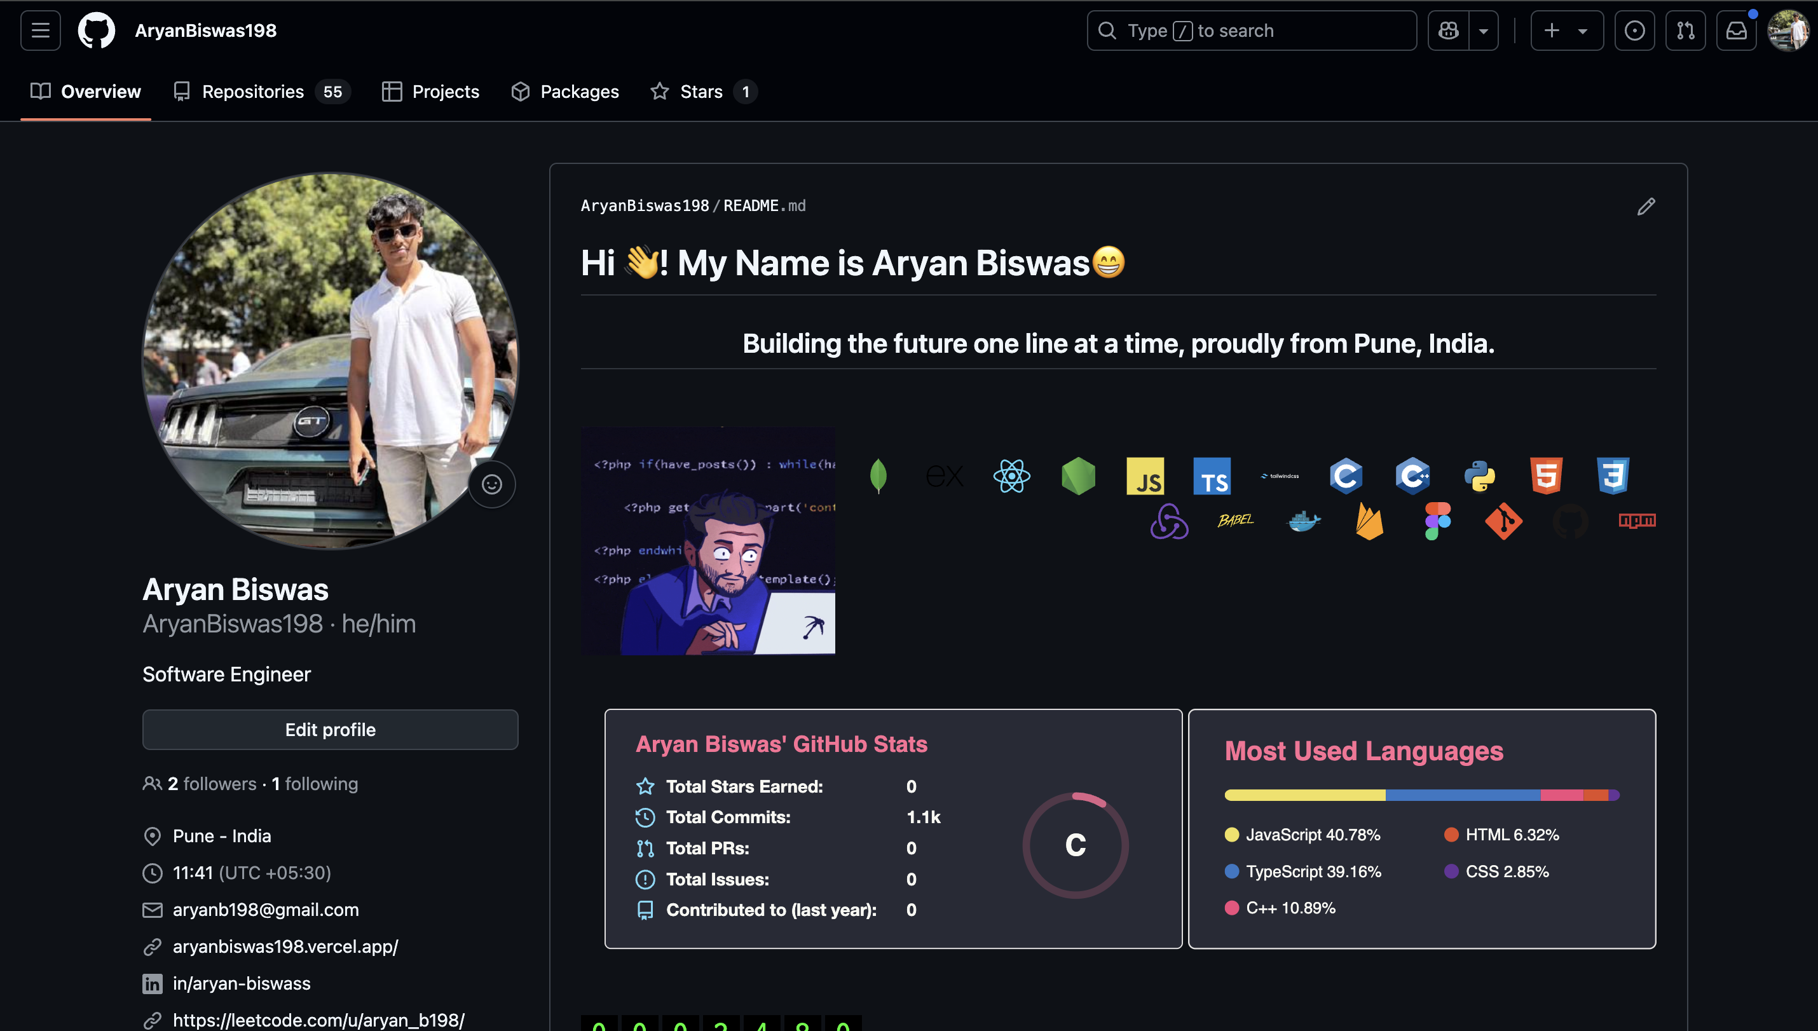1818x1031 pixels.
Task: Click the PHP coding animation image
Action: (707, 540)
